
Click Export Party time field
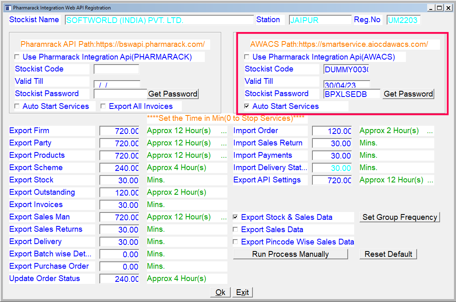(x=119, y=143)
